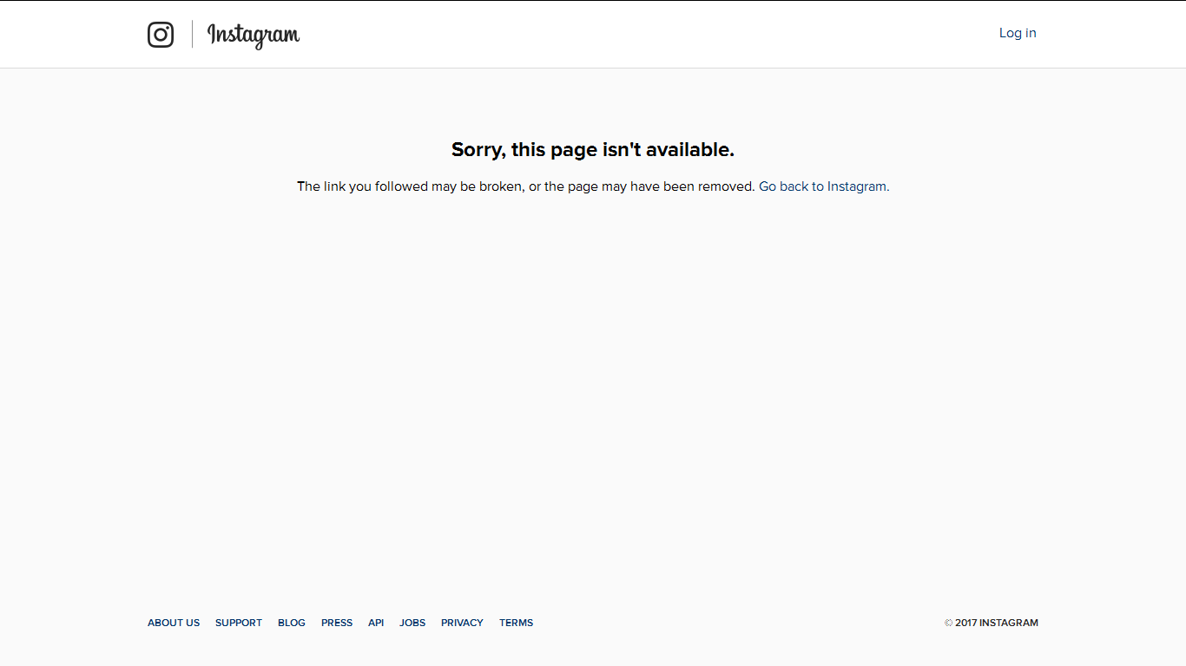Open the Jobs footer link
The height and width of the screenshot is (666, 1186).
pos(412,623)
